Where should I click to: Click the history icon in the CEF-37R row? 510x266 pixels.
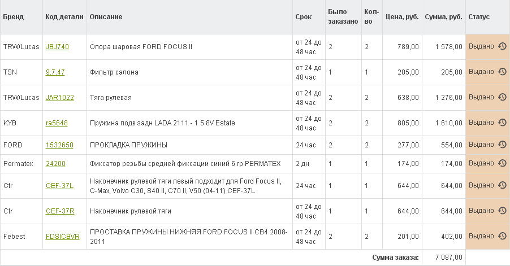pyautogui.click(x=502, y=211)
